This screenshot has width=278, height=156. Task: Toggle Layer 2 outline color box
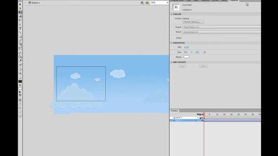click(x=202, y=118)
